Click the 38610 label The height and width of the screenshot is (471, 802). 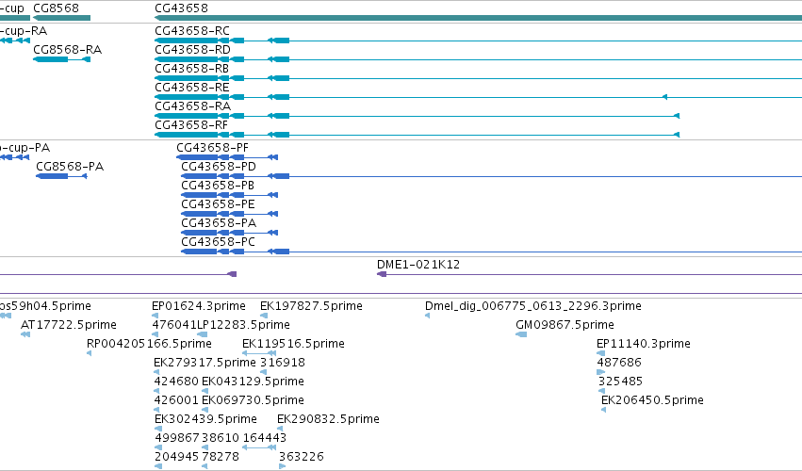(x=221, y=438)
